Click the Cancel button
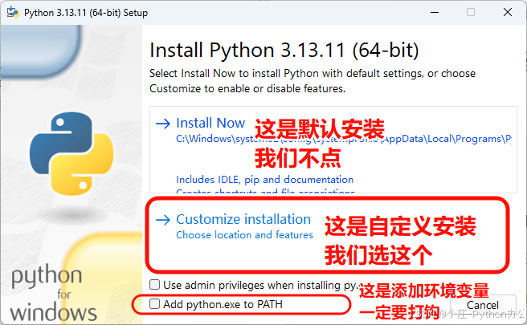527x325 pixels. [483, 305]
